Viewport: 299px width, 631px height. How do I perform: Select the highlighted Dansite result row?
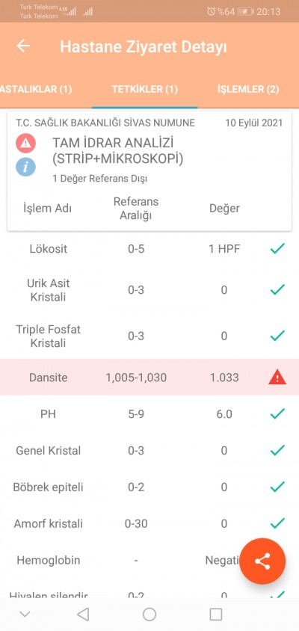pyautogui.click(x=149, y=377)
